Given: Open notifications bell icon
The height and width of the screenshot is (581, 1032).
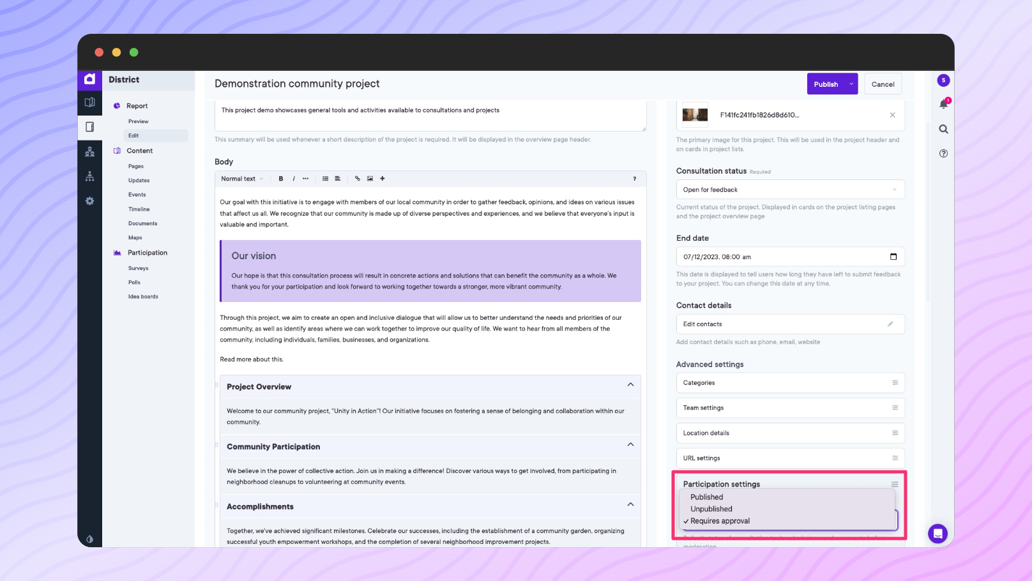Looking at the screenshot, I should click(x=943, y=104).
